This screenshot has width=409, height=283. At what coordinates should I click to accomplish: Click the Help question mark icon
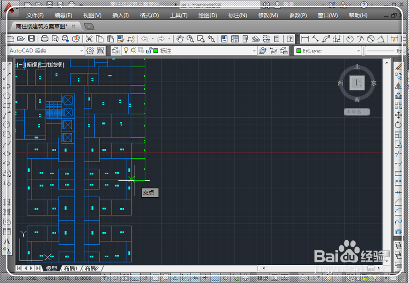(290, 39)
